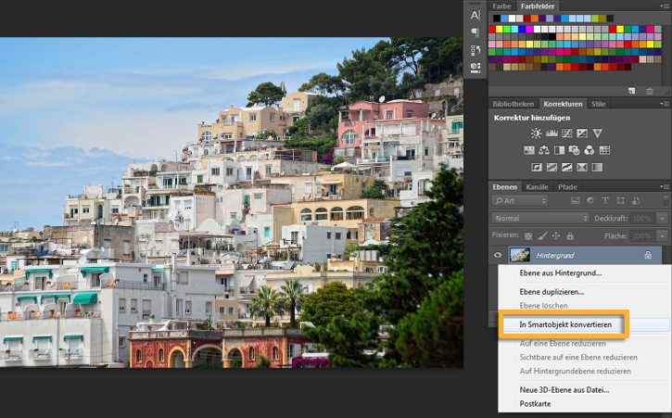
Task: Lock image pixels with brush icon
Action: point(542,235)
